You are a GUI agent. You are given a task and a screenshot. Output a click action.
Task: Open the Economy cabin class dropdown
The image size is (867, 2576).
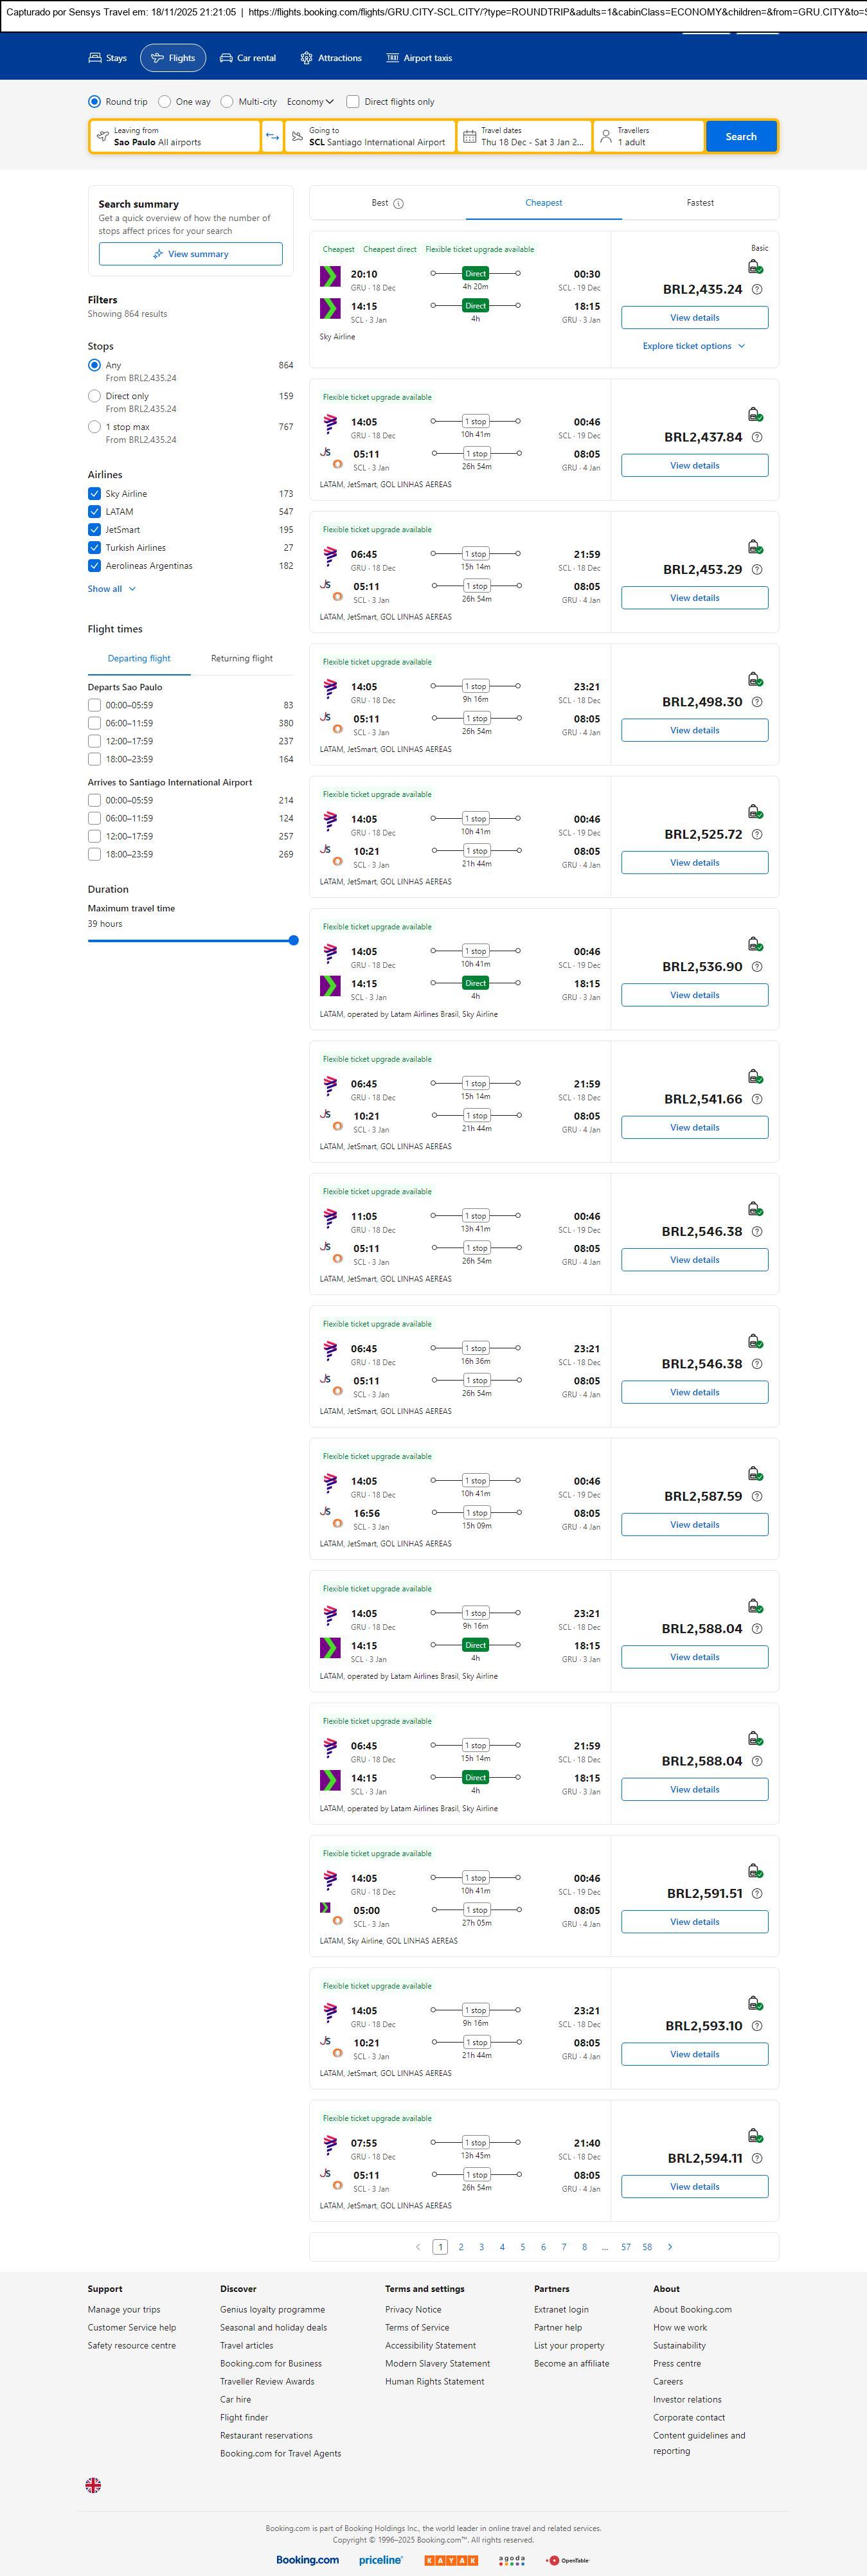[310, 102]
